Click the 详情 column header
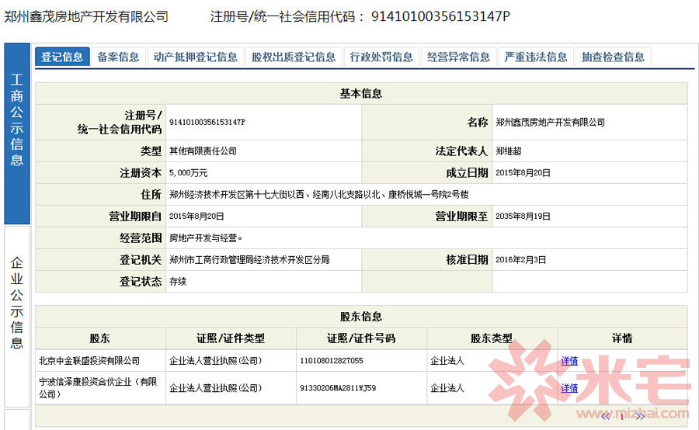Viewport: 699px width, 430px height. pos(622,338)
